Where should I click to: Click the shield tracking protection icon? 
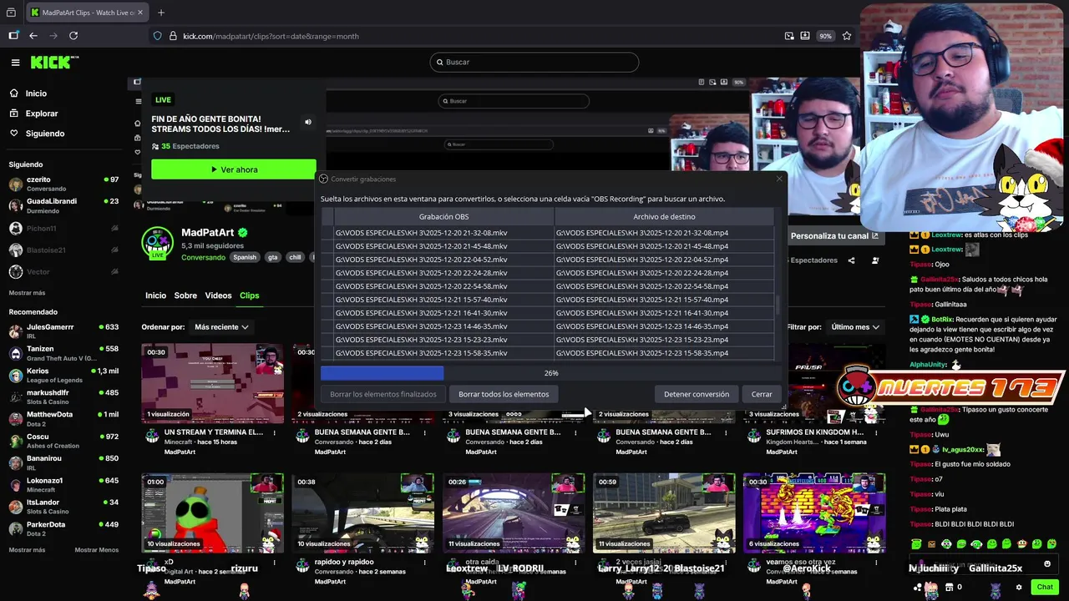157,36
